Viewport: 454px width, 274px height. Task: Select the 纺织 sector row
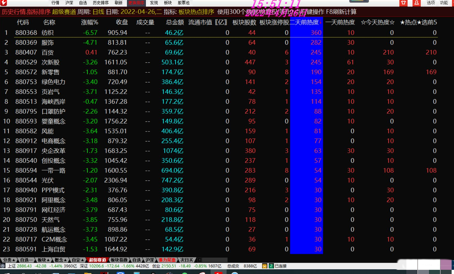(x=48, y=33)
